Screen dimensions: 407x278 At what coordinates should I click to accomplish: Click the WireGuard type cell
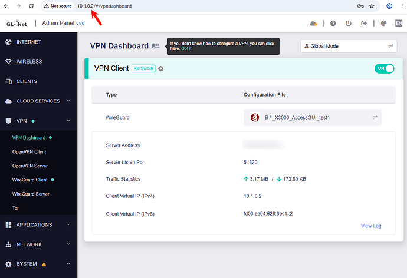coord(117,118)
